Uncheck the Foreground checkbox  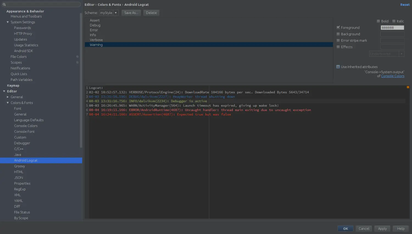338,27
